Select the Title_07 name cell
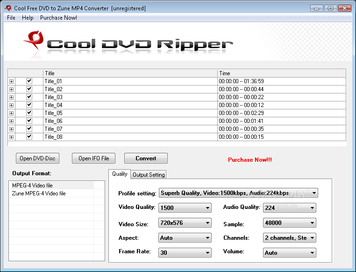The width and height of the screenshot is (356, 272). tap(130, 129)
